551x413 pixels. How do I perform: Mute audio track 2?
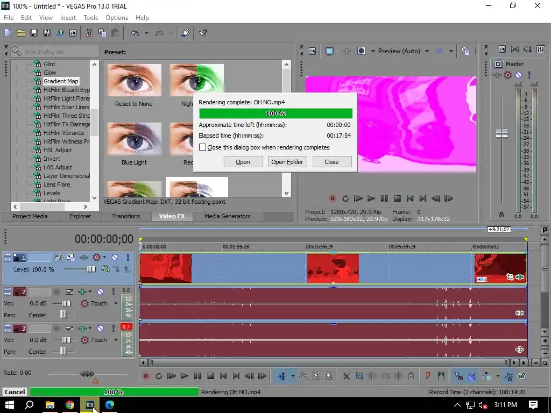[x=100, y=291]
